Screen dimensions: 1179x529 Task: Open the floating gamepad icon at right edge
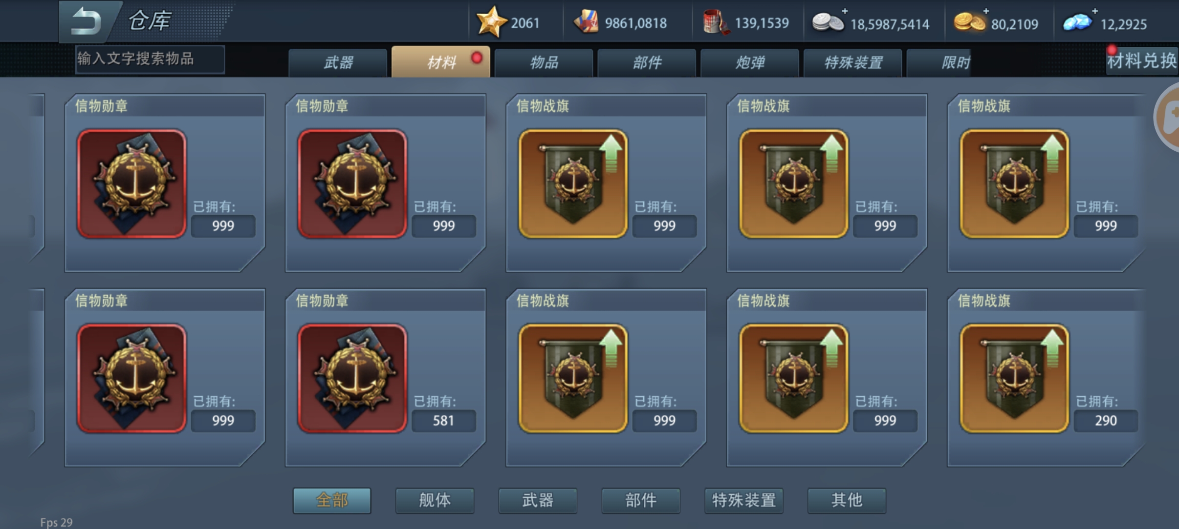tap(1168, 117)
